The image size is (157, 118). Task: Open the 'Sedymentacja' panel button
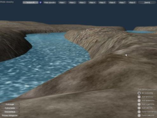[x=10, y=112]
